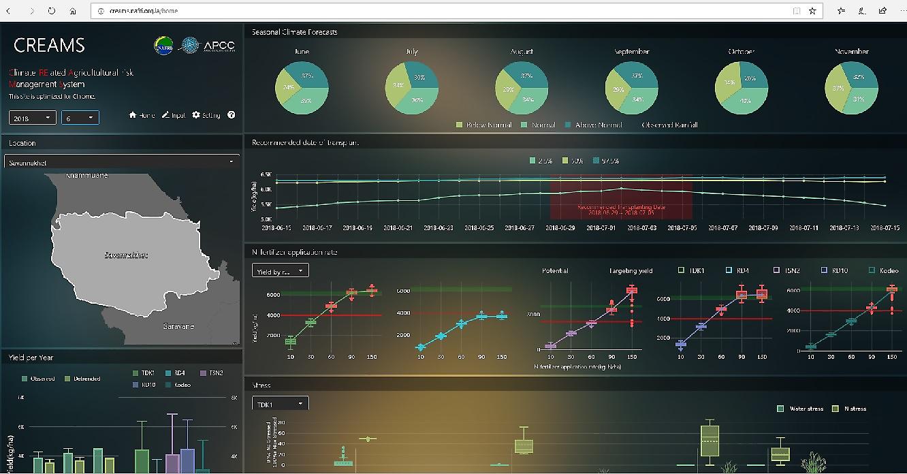This screenshot has width=907, height=474.
Task: Open the TDK1 dropdown in Stress panel
Action: [x=280, y=404]
